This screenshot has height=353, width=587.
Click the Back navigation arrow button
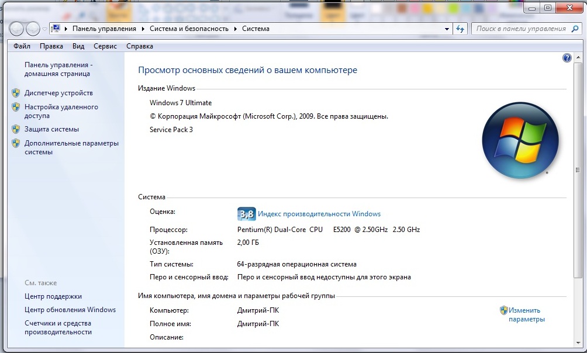point(17,29)
